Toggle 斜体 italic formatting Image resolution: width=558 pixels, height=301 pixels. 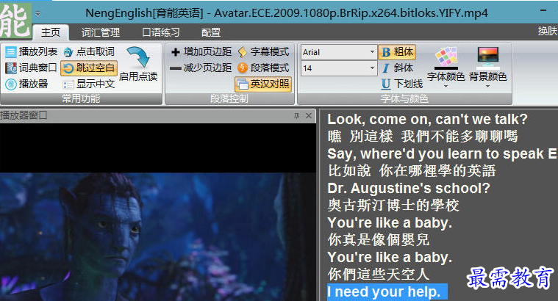(x=397, y=68)
